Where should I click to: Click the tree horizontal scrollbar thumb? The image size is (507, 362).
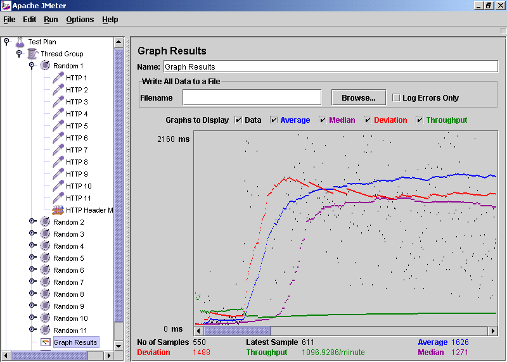pyautogui.click(x=49, y=356)
